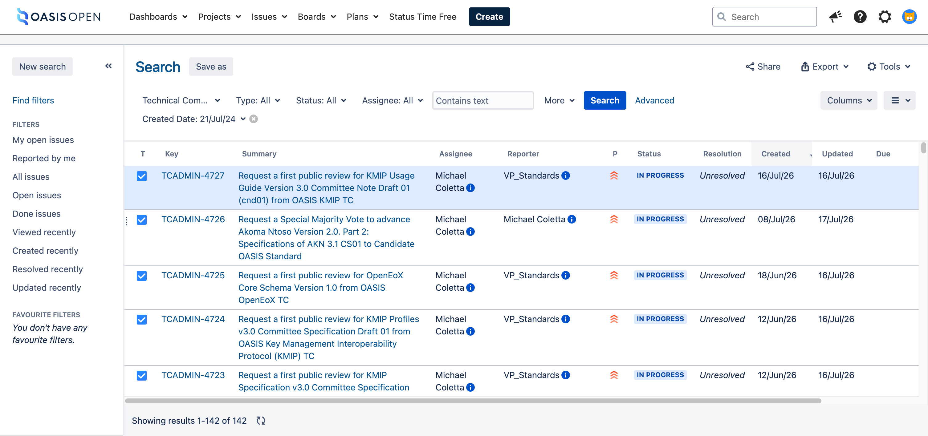Viewport: 928px width, 436px height.
Task: Open issue key TCADMIN-4725
Action: pyautogui.click(x=193, y=275)
